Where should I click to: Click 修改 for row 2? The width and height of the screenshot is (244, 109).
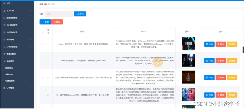pyautogui.click(x=221, y=60)
